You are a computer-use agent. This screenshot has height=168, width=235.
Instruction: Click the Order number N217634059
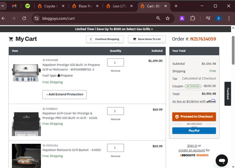[203, 39]
